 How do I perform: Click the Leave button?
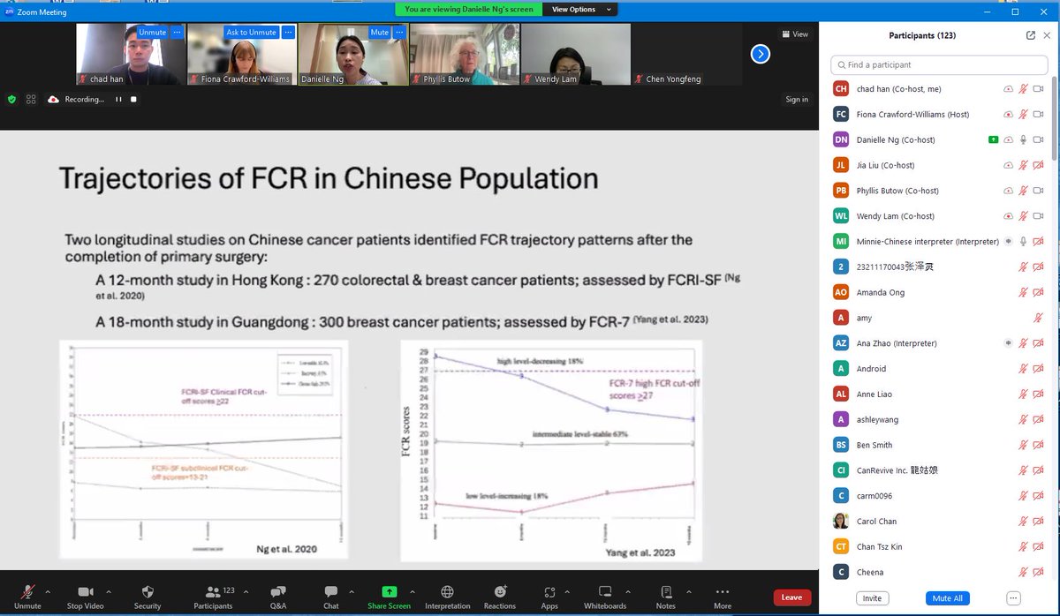791,597
